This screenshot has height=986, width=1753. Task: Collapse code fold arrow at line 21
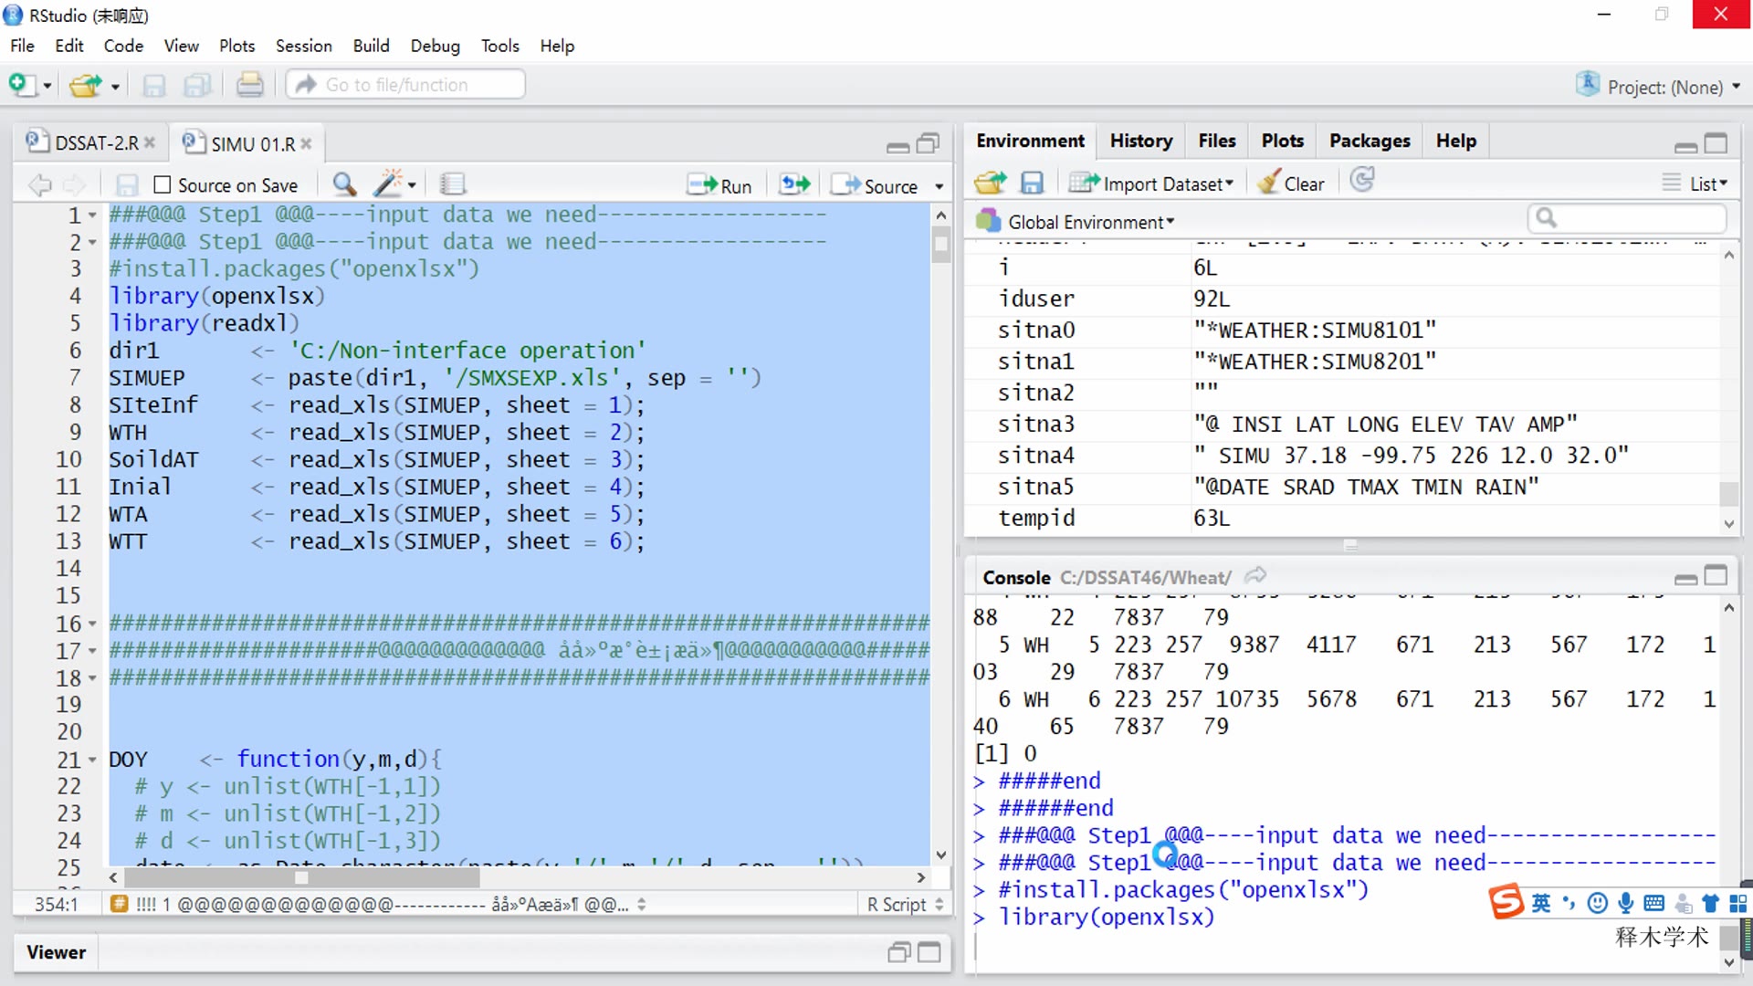coord(92,760)
